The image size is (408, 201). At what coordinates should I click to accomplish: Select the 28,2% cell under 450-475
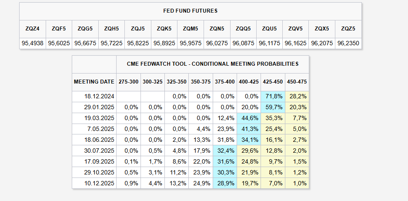(x=297, y=96)
